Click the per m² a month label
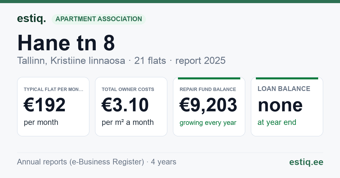The height and width of the screenshot is (178, 340). click(x=128, y=122)
